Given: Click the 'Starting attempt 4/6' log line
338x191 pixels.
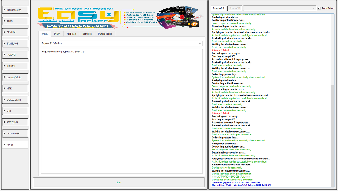Looking at the screenshot, I should point(223,120).
